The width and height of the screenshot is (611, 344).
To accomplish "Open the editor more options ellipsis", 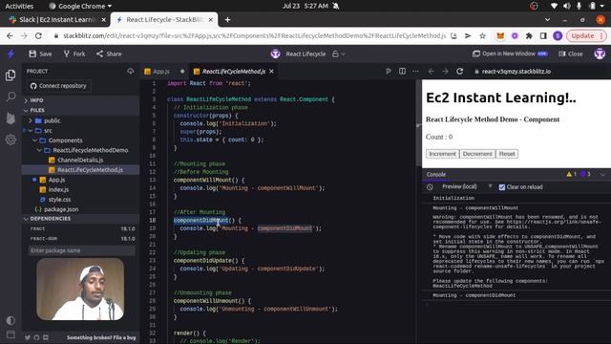I will [x=415, y=71].
